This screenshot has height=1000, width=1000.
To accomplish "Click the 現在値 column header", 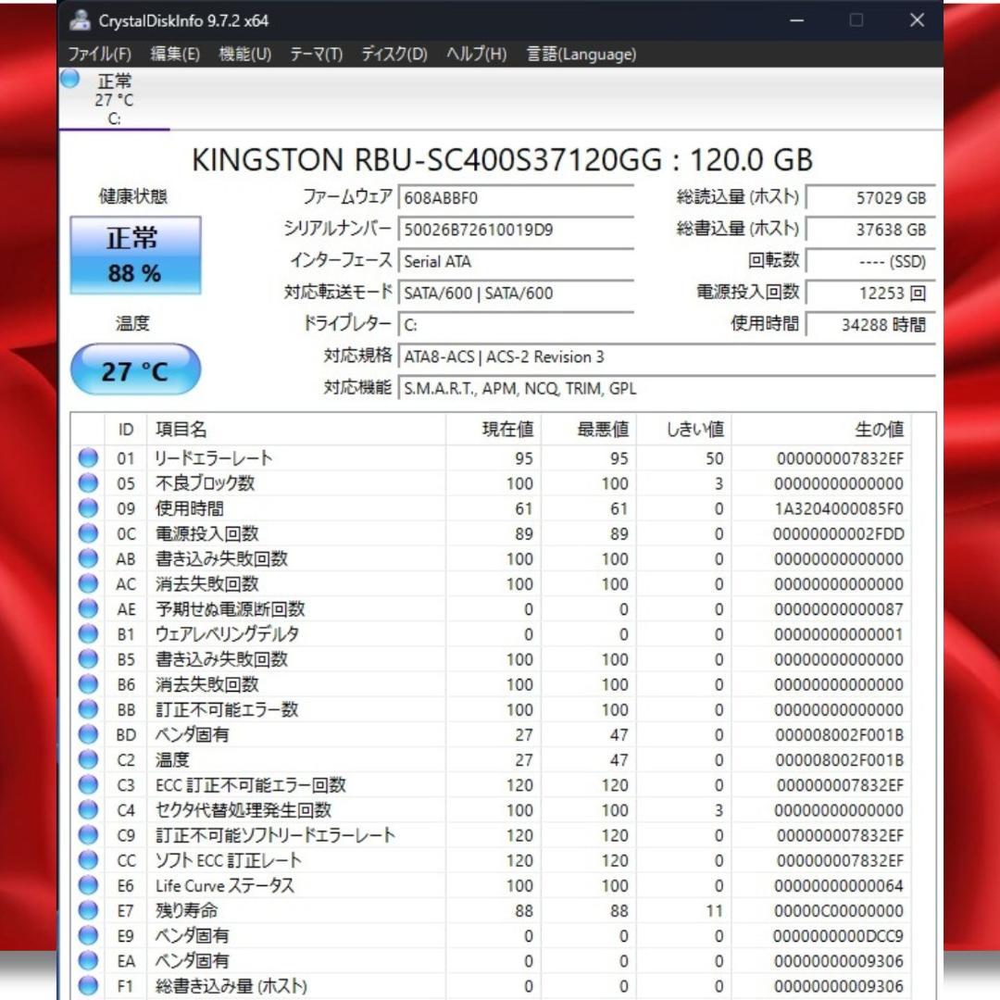I will (x=493, y=430).
